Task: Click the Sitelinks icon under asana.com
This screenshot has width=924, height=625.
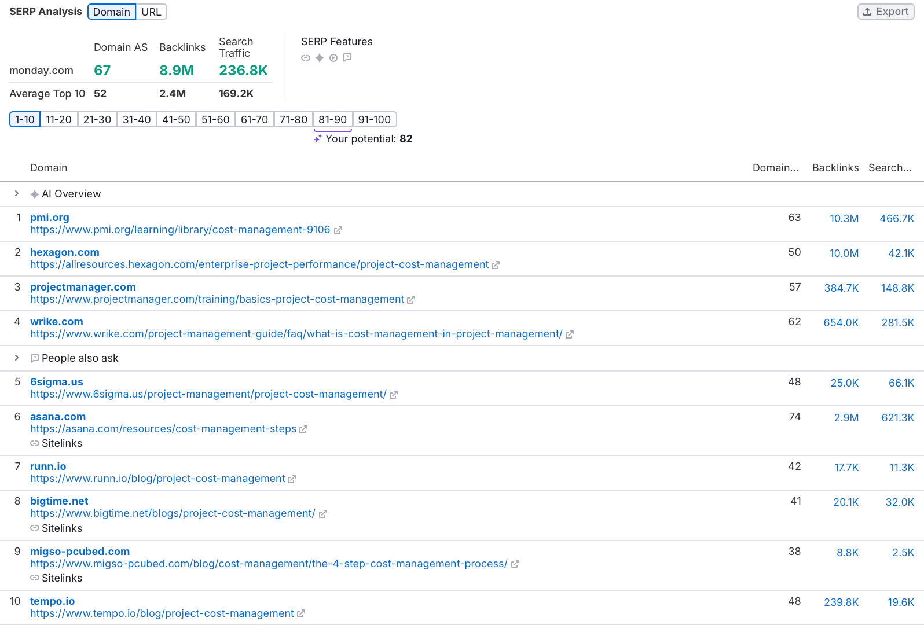Action: point(35,443)
